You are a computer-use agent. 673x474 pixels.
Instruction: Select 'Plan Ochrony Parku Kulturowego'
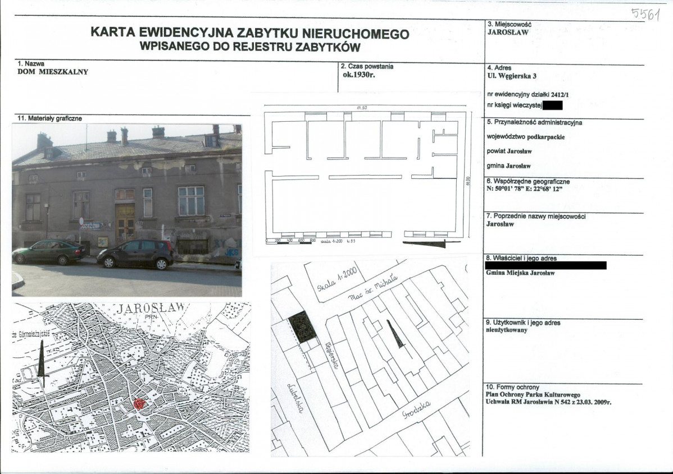click(x=533, y=394)
